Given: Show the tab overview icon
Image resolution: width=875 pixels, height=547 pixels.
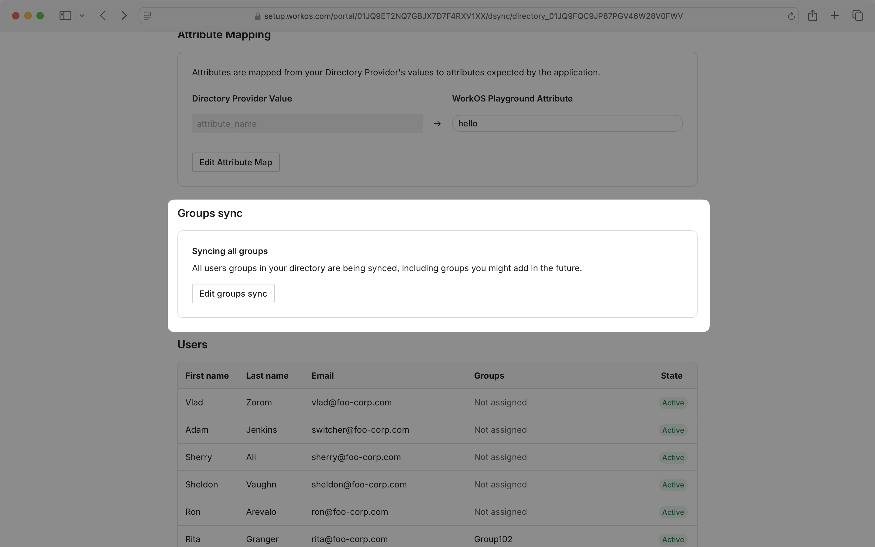Looking at the screenshot, I should tap(858, 15).
